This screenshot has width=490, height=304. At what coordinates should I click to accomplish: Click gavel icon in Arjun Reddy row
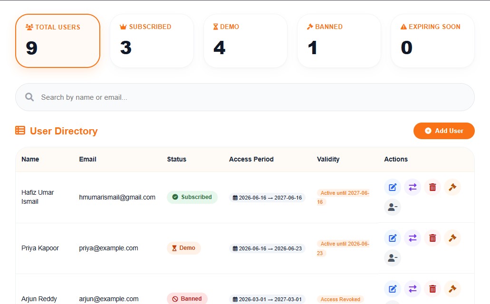pyautogui.click(x=452, y=289)
